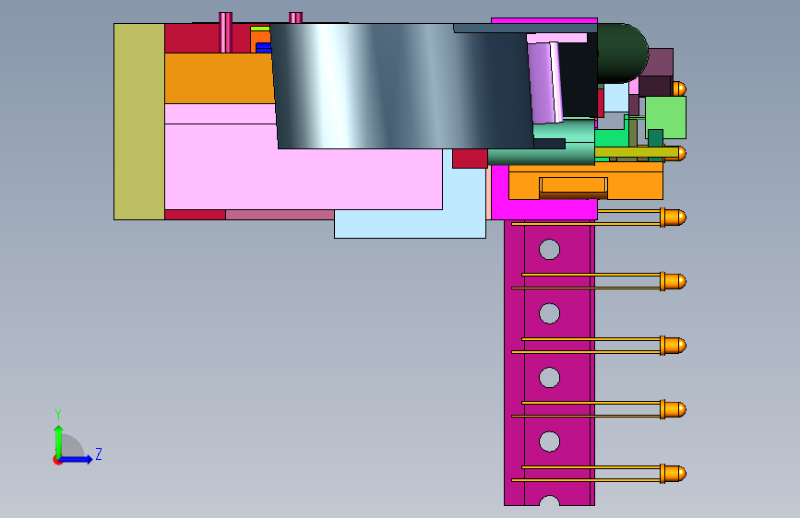Screen dimensions: 800x518
Task: Select the orange bracket above the magenta strip
Action: click(586, 181)
